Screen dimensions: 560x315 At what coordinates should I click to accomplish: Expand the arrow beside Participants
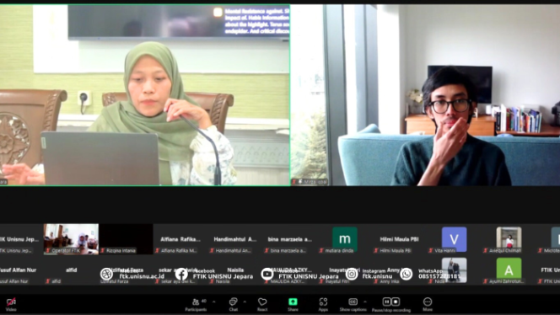pyautogui.click(x=214, y=302)
